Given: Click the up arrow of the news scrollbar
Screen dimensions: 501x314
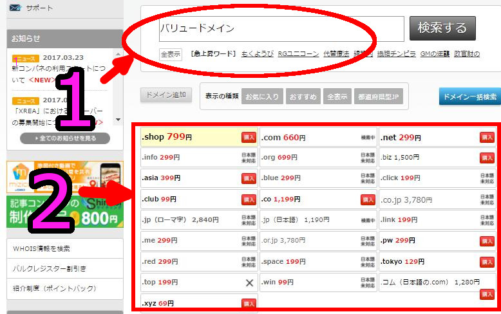Looking at the screenshot, I should [118, 54].
